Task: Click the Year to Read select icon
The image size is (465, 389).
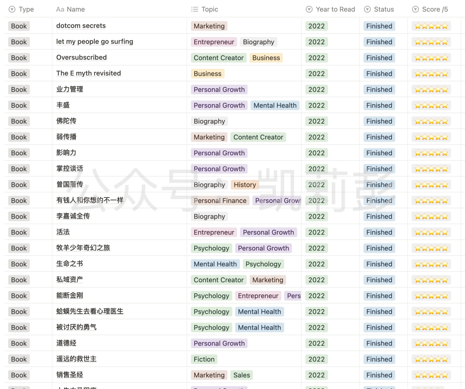Action: 309,9
